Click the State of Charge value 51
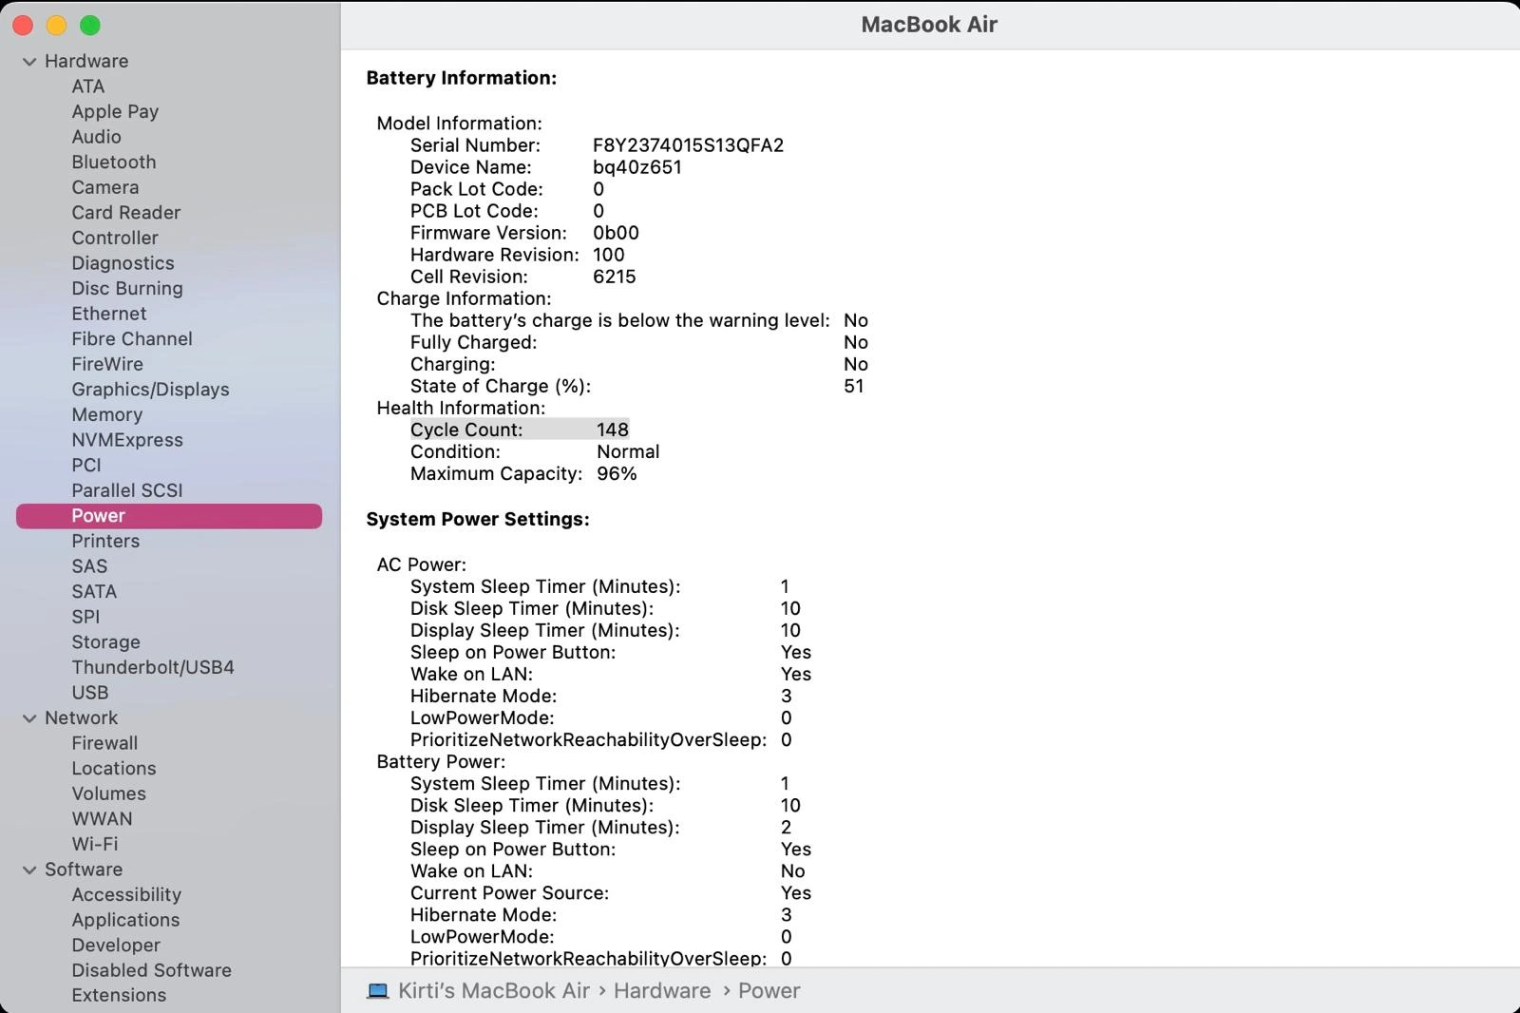 [854, 386]
